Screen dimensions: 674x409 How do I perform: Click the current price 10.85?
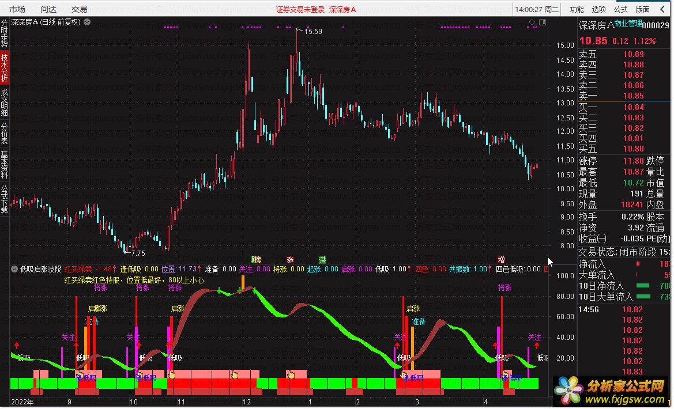coord(593,41)
